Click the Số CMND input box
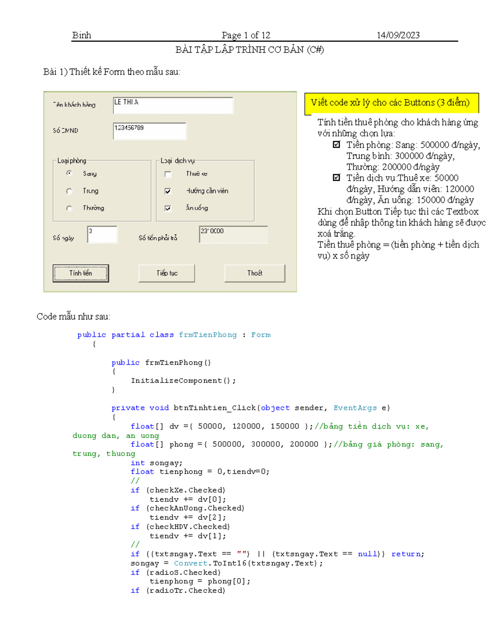 click(x=150, y=131)
